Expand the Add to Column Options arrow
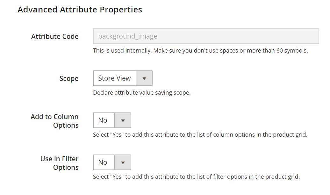 123,120
